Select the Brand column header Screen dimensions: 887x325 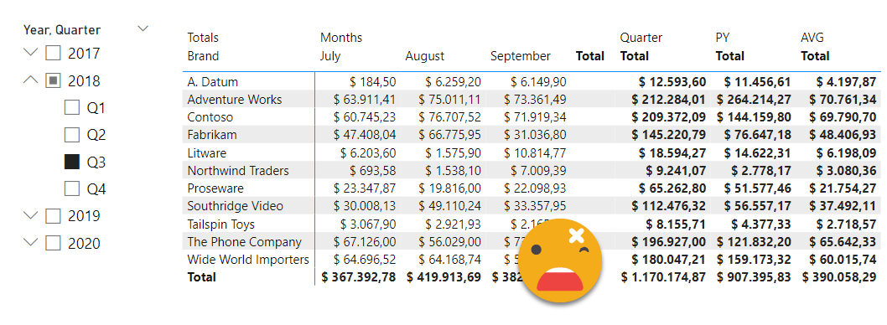pos(203,56)
